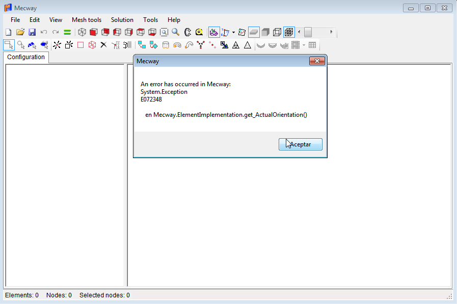
Task: Open the Tools menu
Action: pyautogui.click(x=150, y=20)
